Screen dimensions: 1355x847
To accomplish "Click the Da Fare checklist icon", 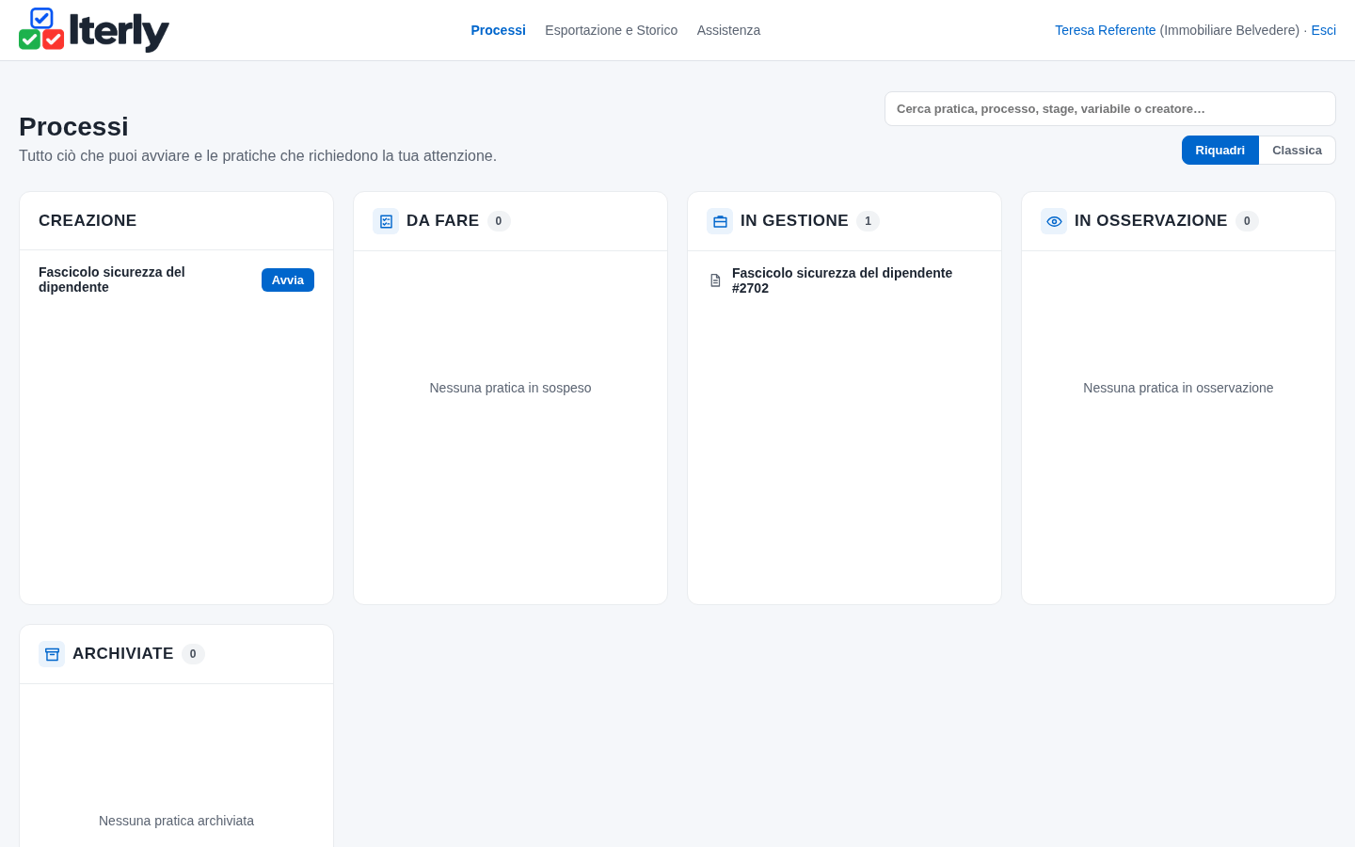I will tap(386, 221).
